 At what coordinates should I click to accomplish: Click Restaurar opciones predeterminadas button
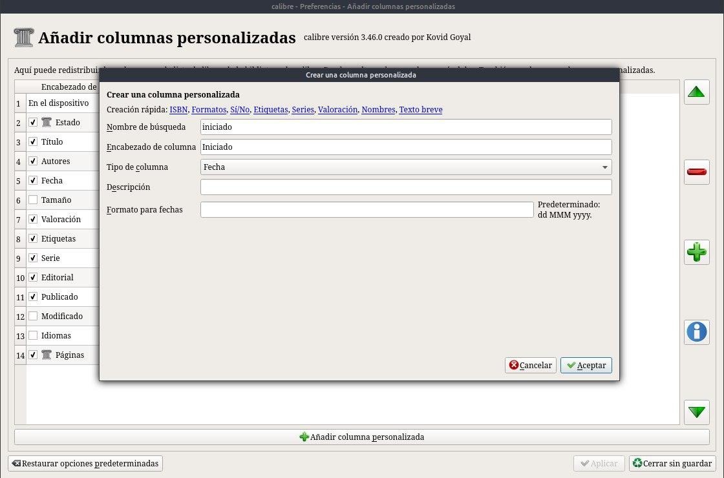(85, 463)
